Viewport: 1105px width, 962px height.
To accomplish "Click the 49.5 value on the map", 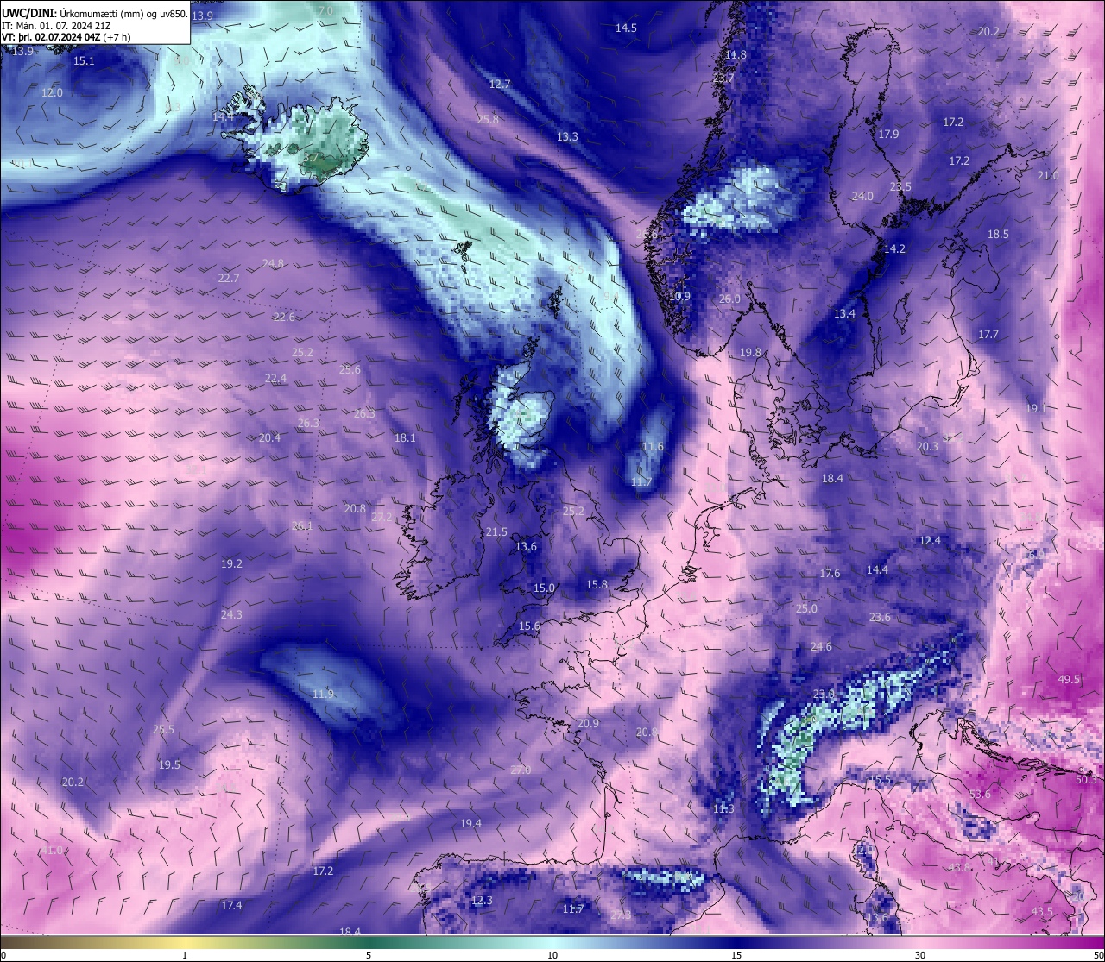I will (x=1069, y=679).
